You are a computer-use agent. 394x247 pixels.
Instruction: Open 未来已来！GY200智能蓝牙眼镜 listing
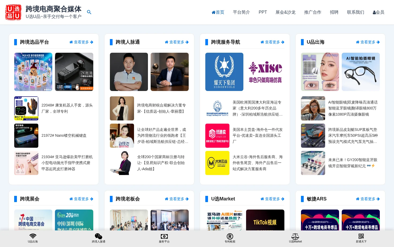tap(353, 163)
